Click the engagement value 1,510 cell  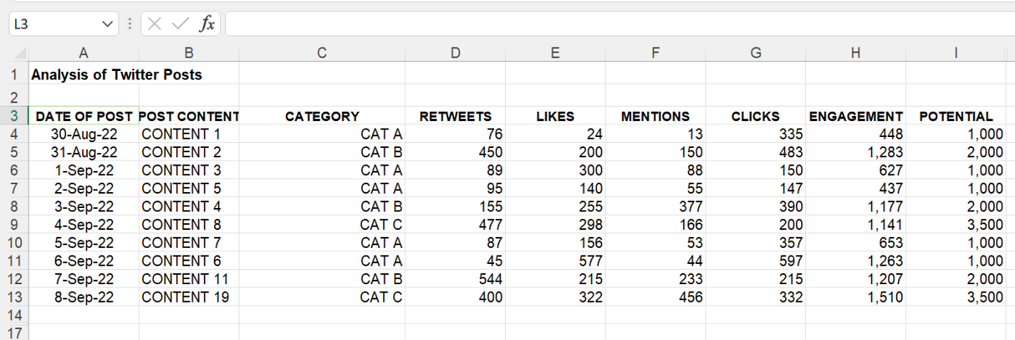tap(855, 297)
